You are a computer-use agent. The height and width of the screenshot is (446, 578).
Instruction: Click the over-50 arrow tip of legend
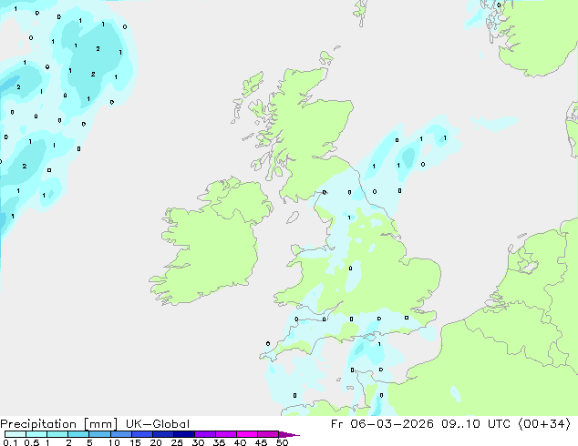coord(289,434)
